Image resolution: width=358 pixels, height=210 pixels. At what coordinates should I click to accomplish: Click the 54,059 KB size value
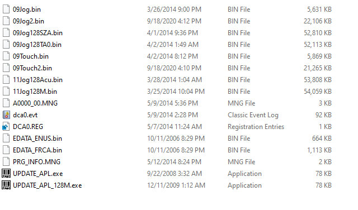point(318,92)
